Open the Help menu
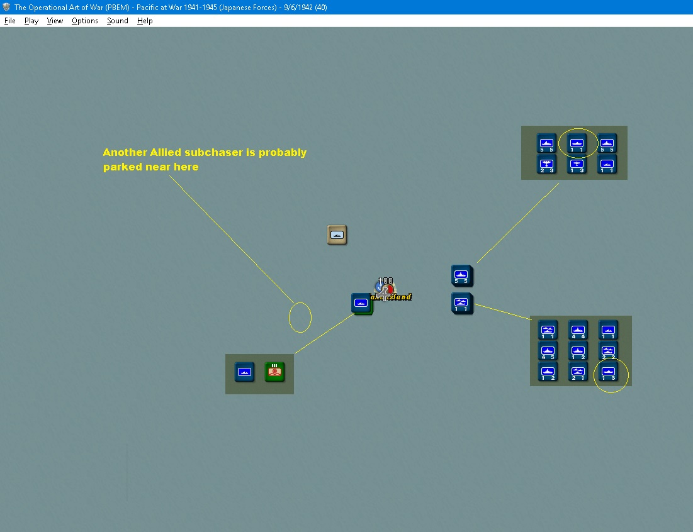This screenshot has height=532, width=693. coord(145,21)
